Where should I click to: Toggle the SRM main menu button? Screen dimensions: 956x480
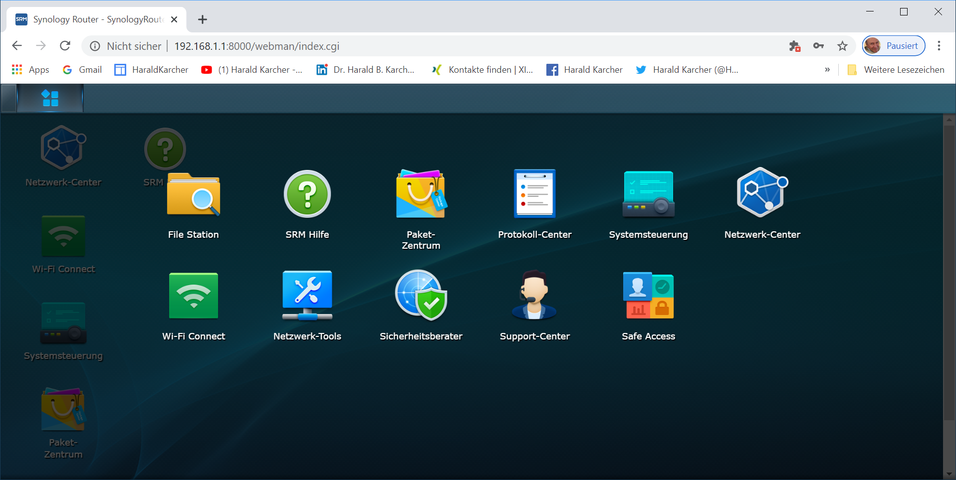[x=50, y=98]
